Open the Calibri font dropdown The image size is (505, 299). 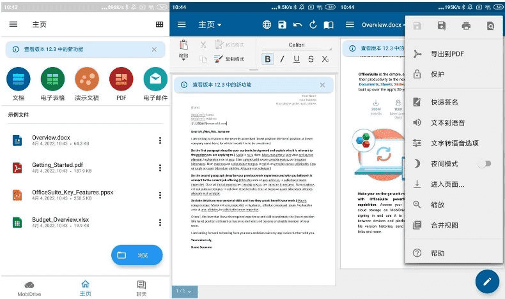(x=297, y=45)
